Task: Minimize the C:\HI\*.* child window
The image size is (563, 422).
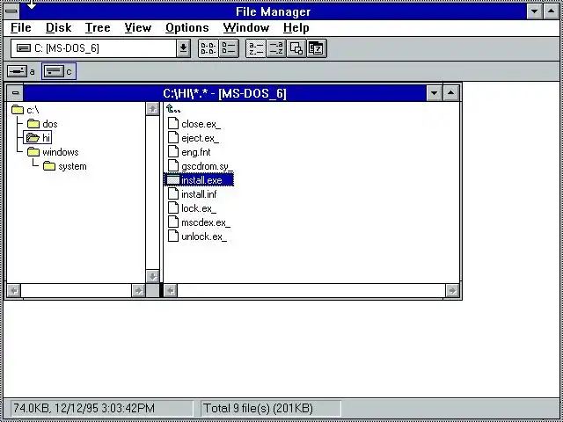Action: 434,93
